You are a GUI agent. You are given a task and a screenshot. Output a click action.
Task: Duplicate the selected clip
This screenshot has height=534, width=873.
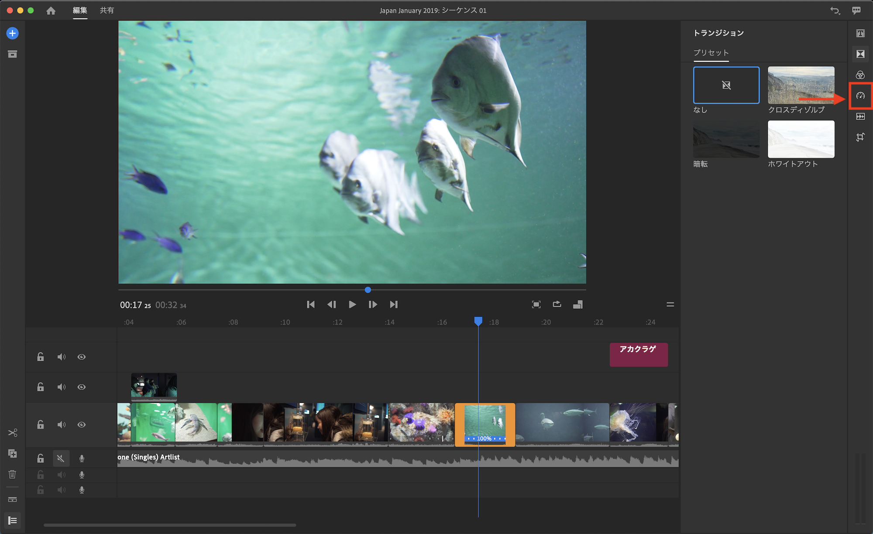pyautogui.click(x=12, y=453)
